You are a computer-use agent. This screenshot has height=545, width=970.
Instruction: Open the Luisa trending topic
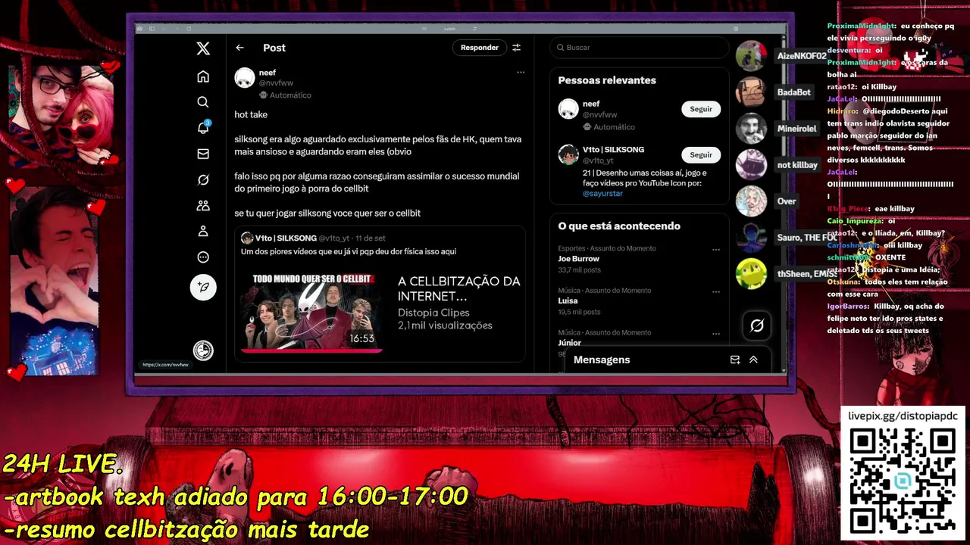pyautogui.click(x=568, y=301)
